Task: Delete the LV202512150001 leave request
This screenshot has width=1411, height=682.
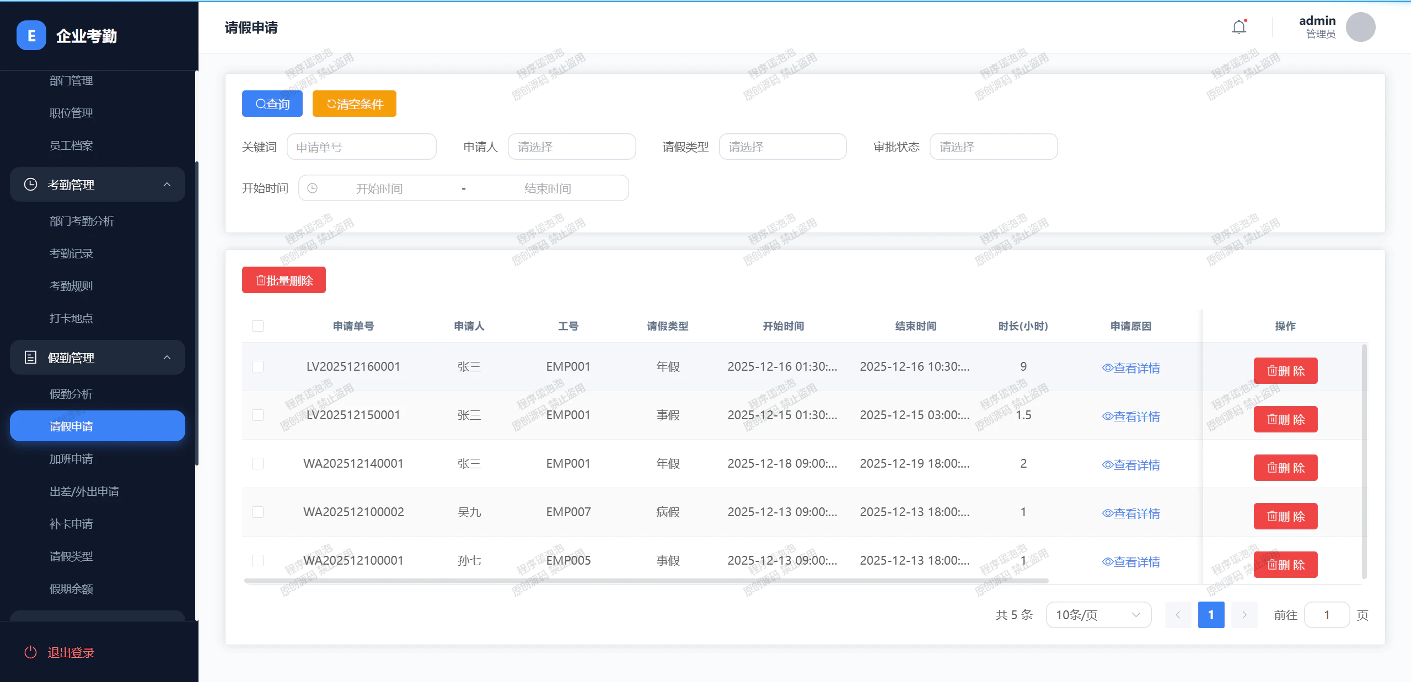Action: point(1285,419)
